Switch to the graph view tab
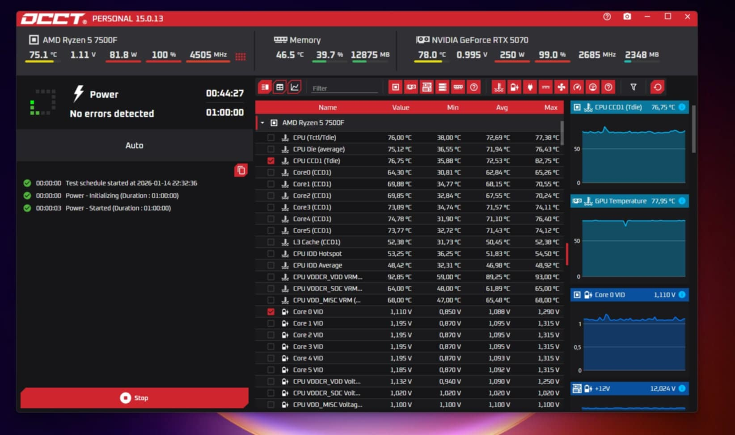This screenshot has width=735, height=435. click(x=295, y=87)
